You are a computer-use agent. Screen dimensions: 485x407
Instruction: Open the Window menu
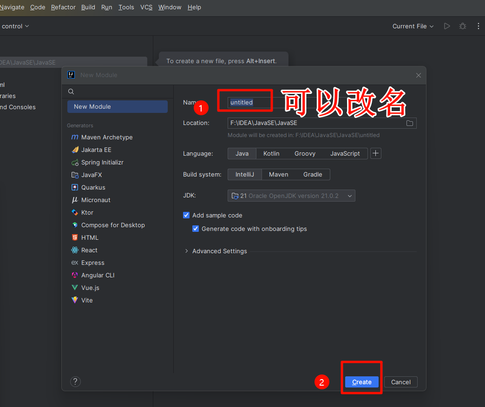[x=170, y=7]
